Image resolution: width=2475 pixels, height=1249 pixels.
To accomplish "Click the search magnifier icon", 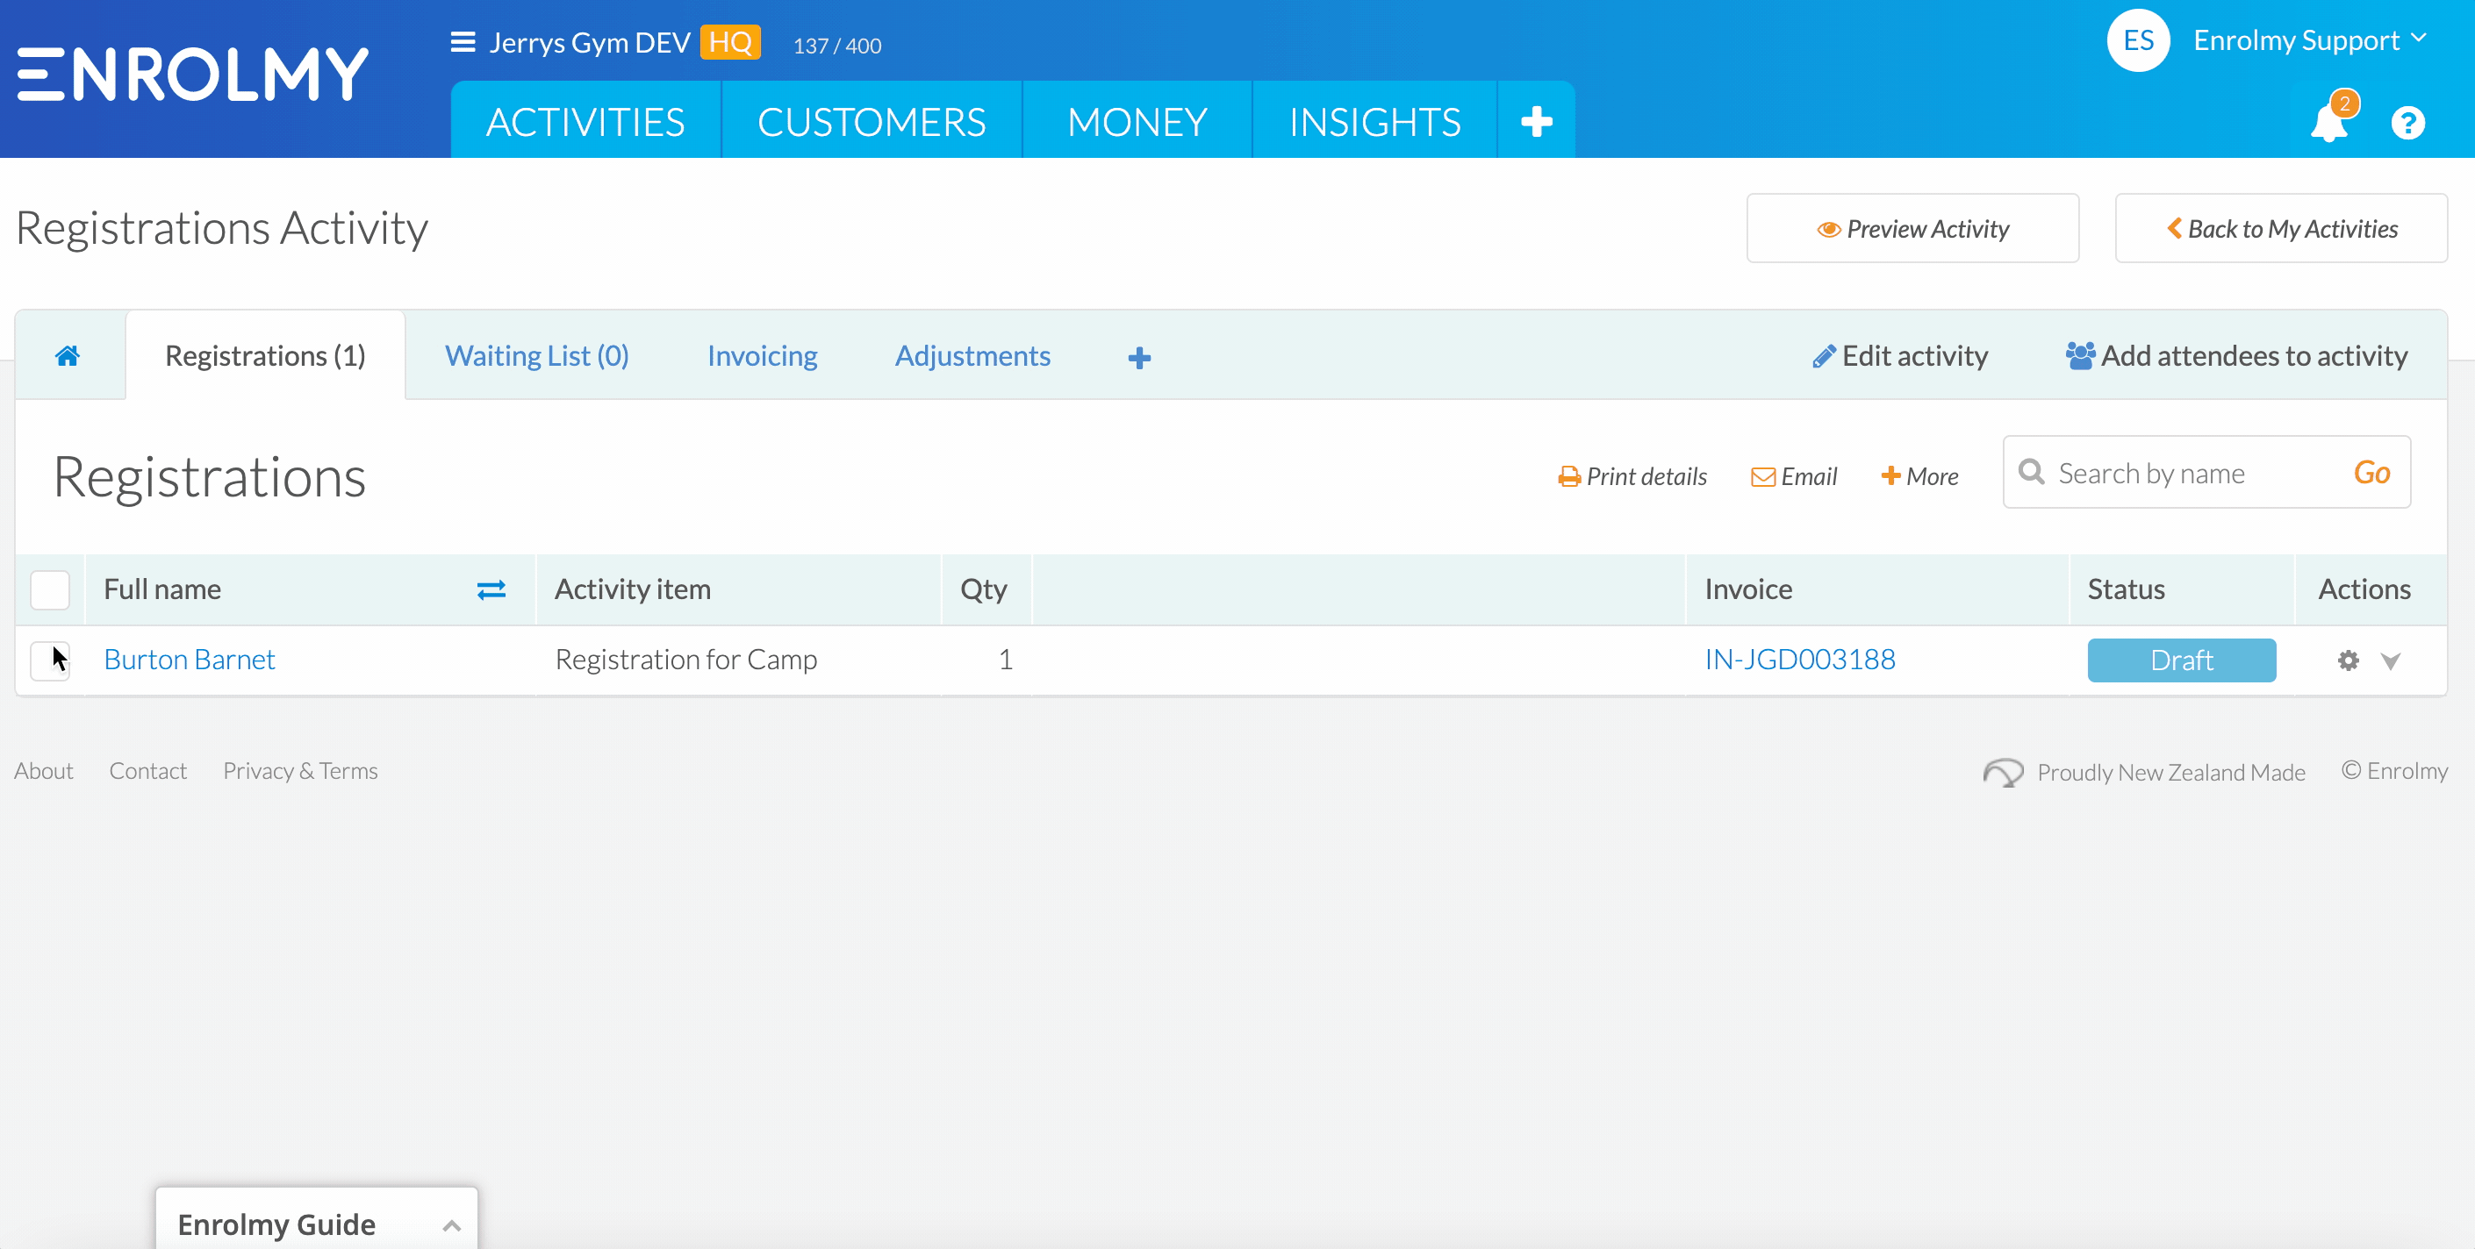I will (2031, 471).
